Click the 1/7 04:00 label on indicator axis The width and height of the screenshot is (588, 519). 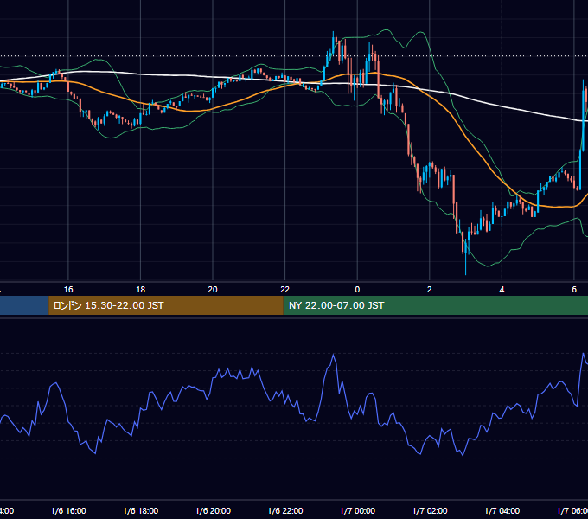click(502, 510)
